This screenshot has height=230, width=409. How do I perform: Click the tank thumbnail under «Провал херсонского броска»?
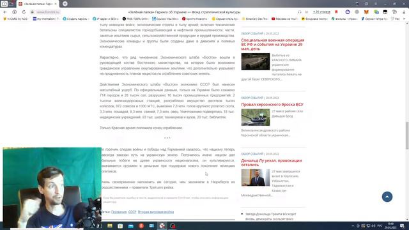pyautogui.click(x=256, y=118)
